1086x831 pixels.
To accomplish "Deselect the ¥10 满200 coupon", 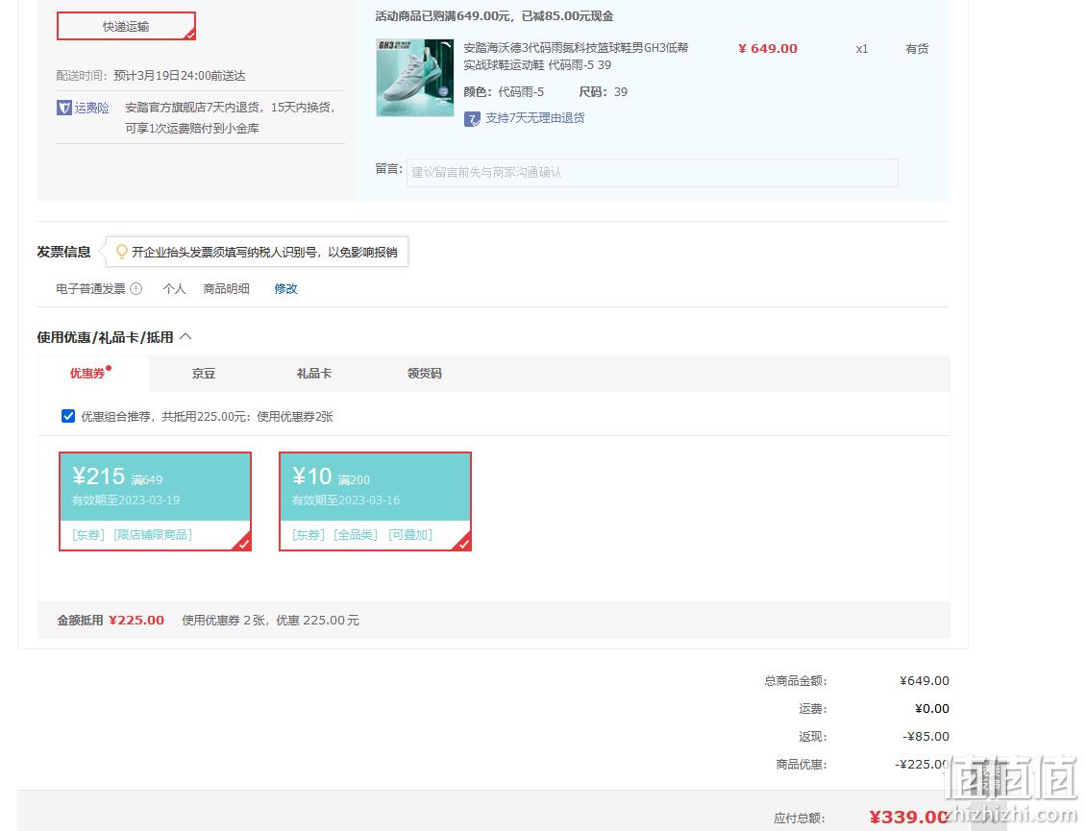I will tap(376, 501).
